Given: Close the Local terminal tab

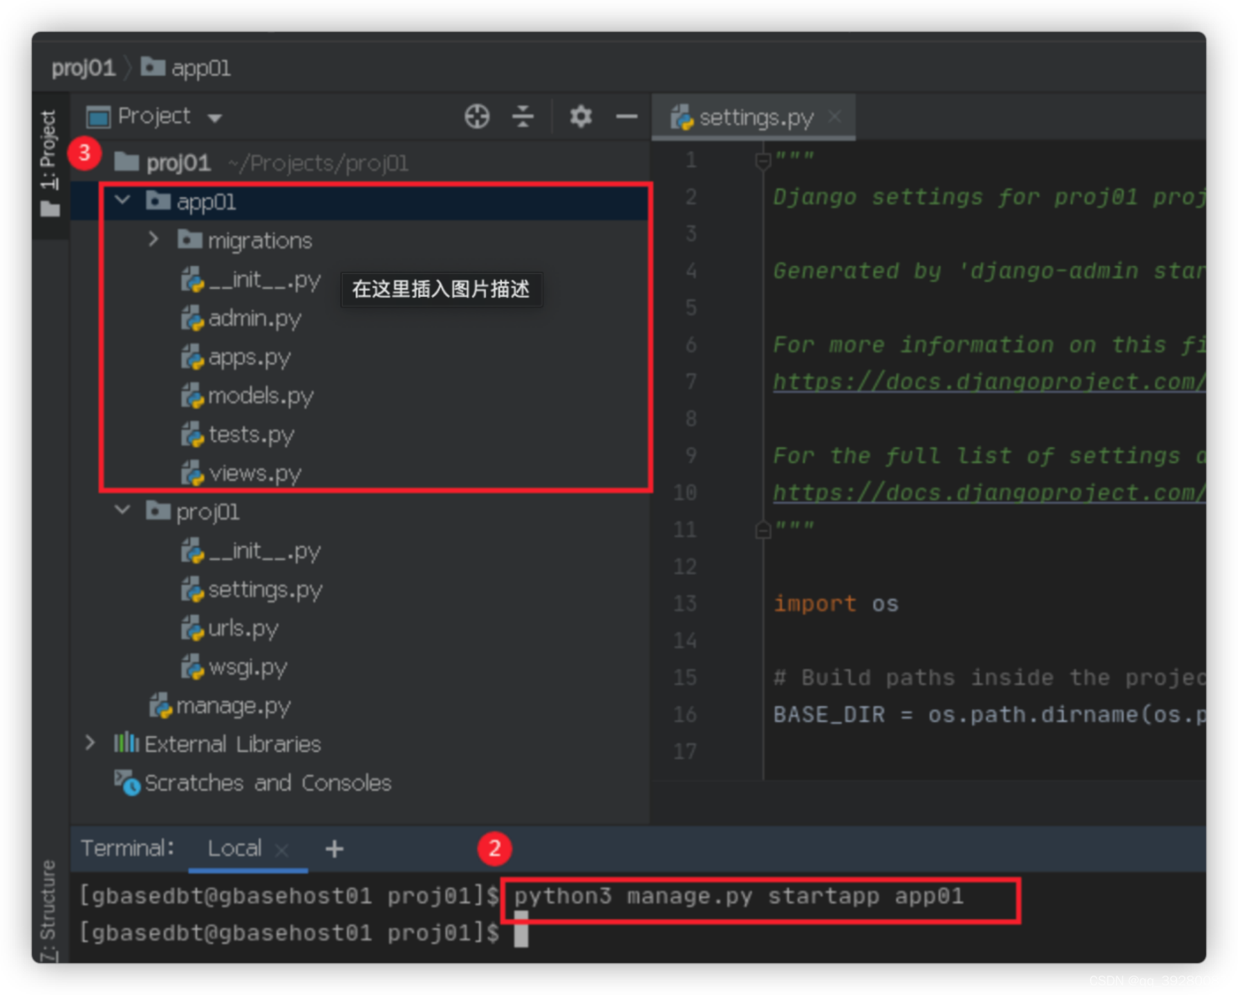Looking at the screenshot, I should [281, 849].
